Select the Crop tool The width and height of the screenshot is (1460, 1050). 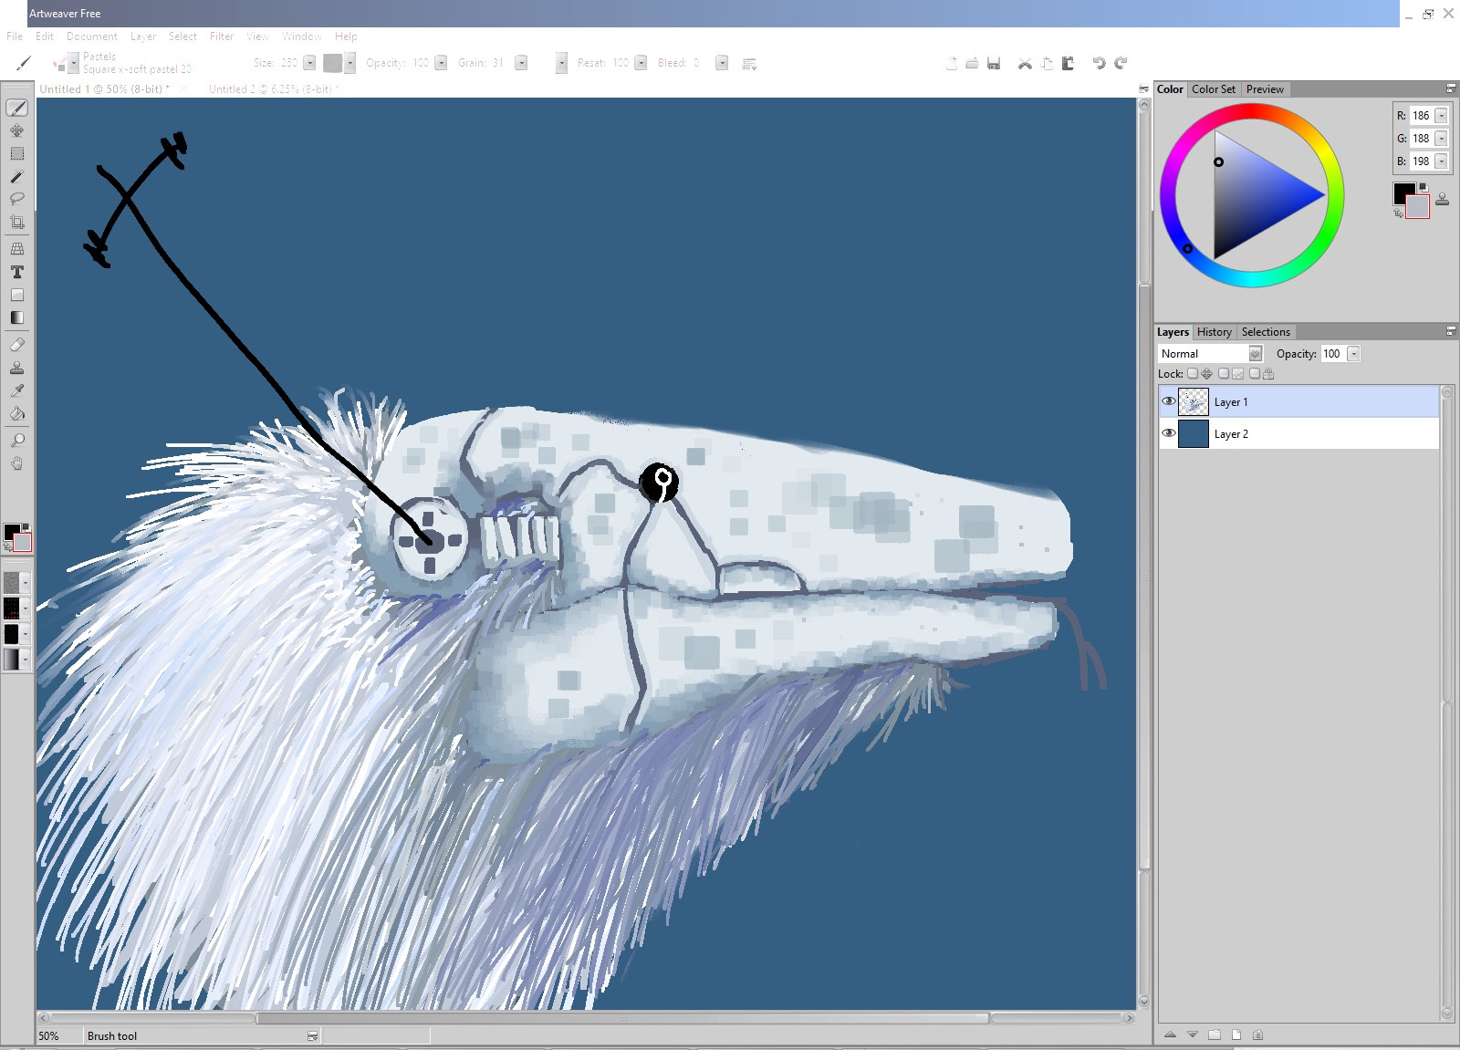[16, 222]
